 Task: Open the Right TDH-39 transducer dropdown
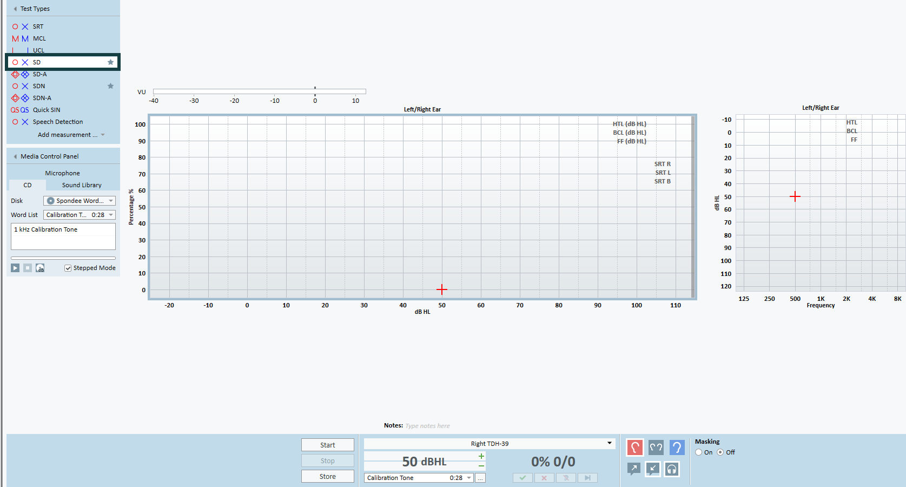coord(609,443)
